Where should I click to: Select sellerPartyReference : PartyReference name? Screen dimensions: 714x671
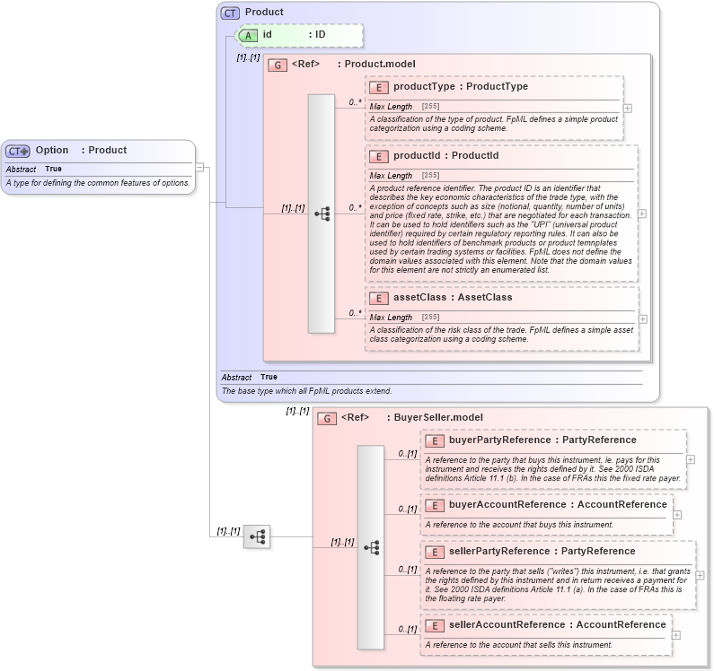(542, 551)
